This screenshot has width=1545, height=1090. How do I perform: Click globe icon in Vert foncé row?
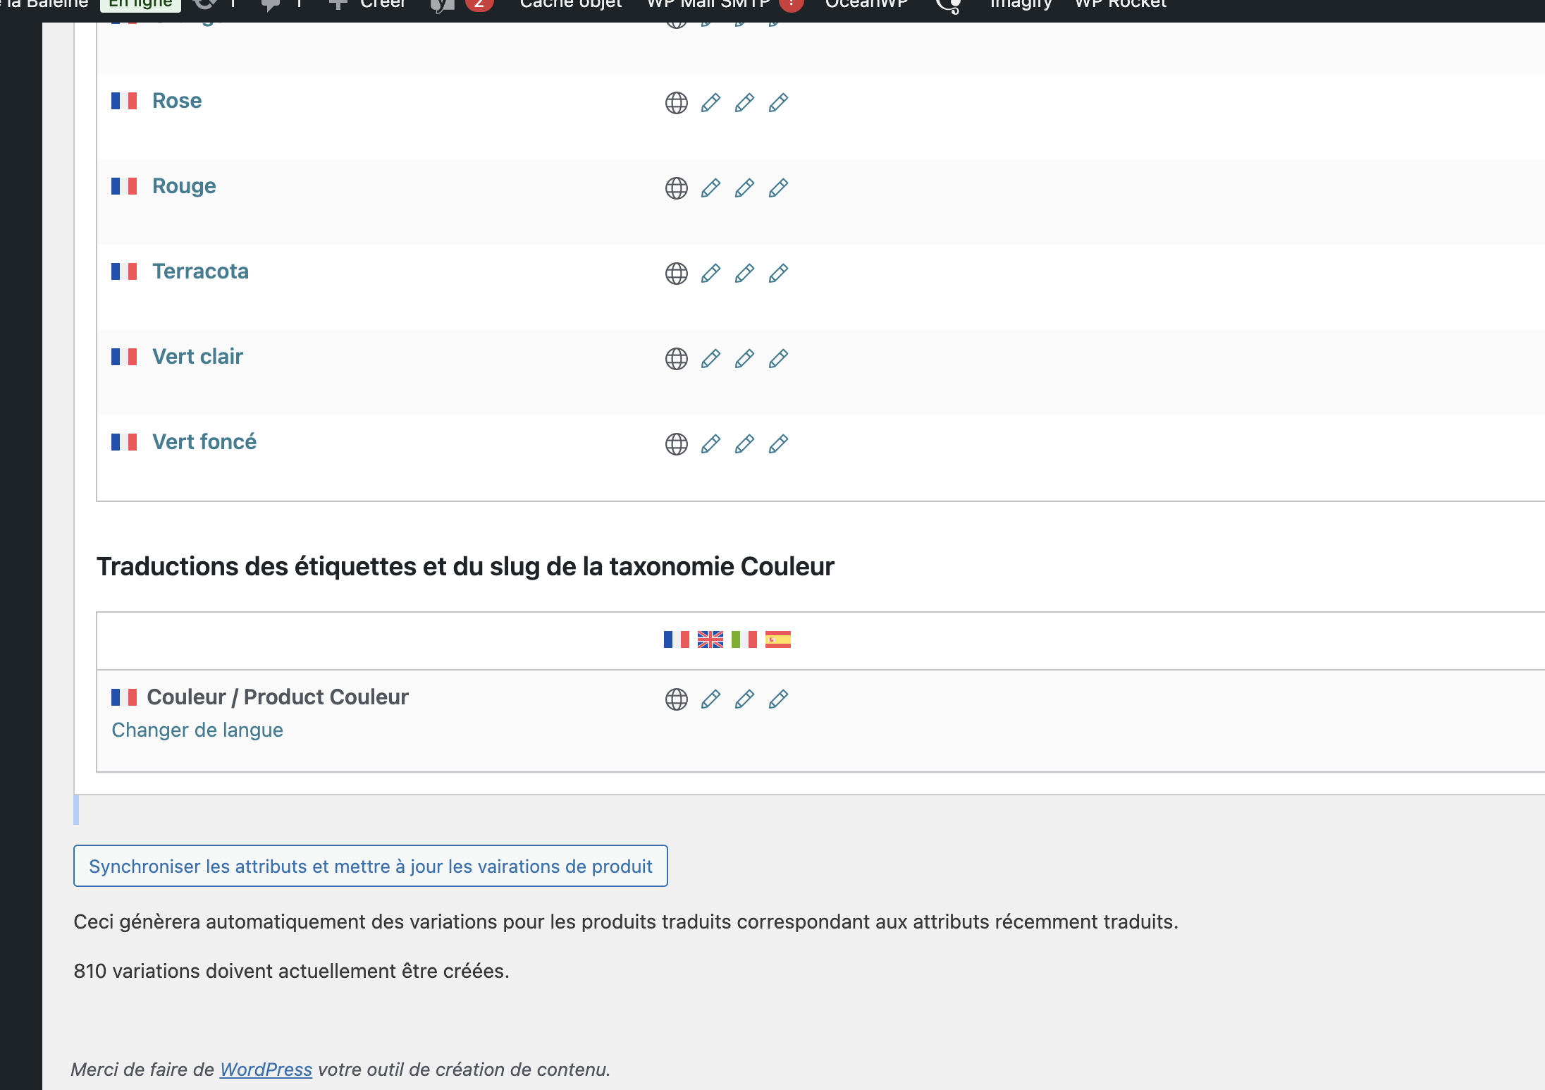click(x=676, y=444)
